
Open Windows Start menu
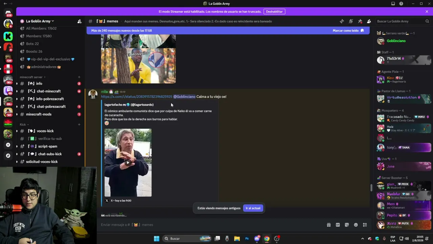[157, 239]
